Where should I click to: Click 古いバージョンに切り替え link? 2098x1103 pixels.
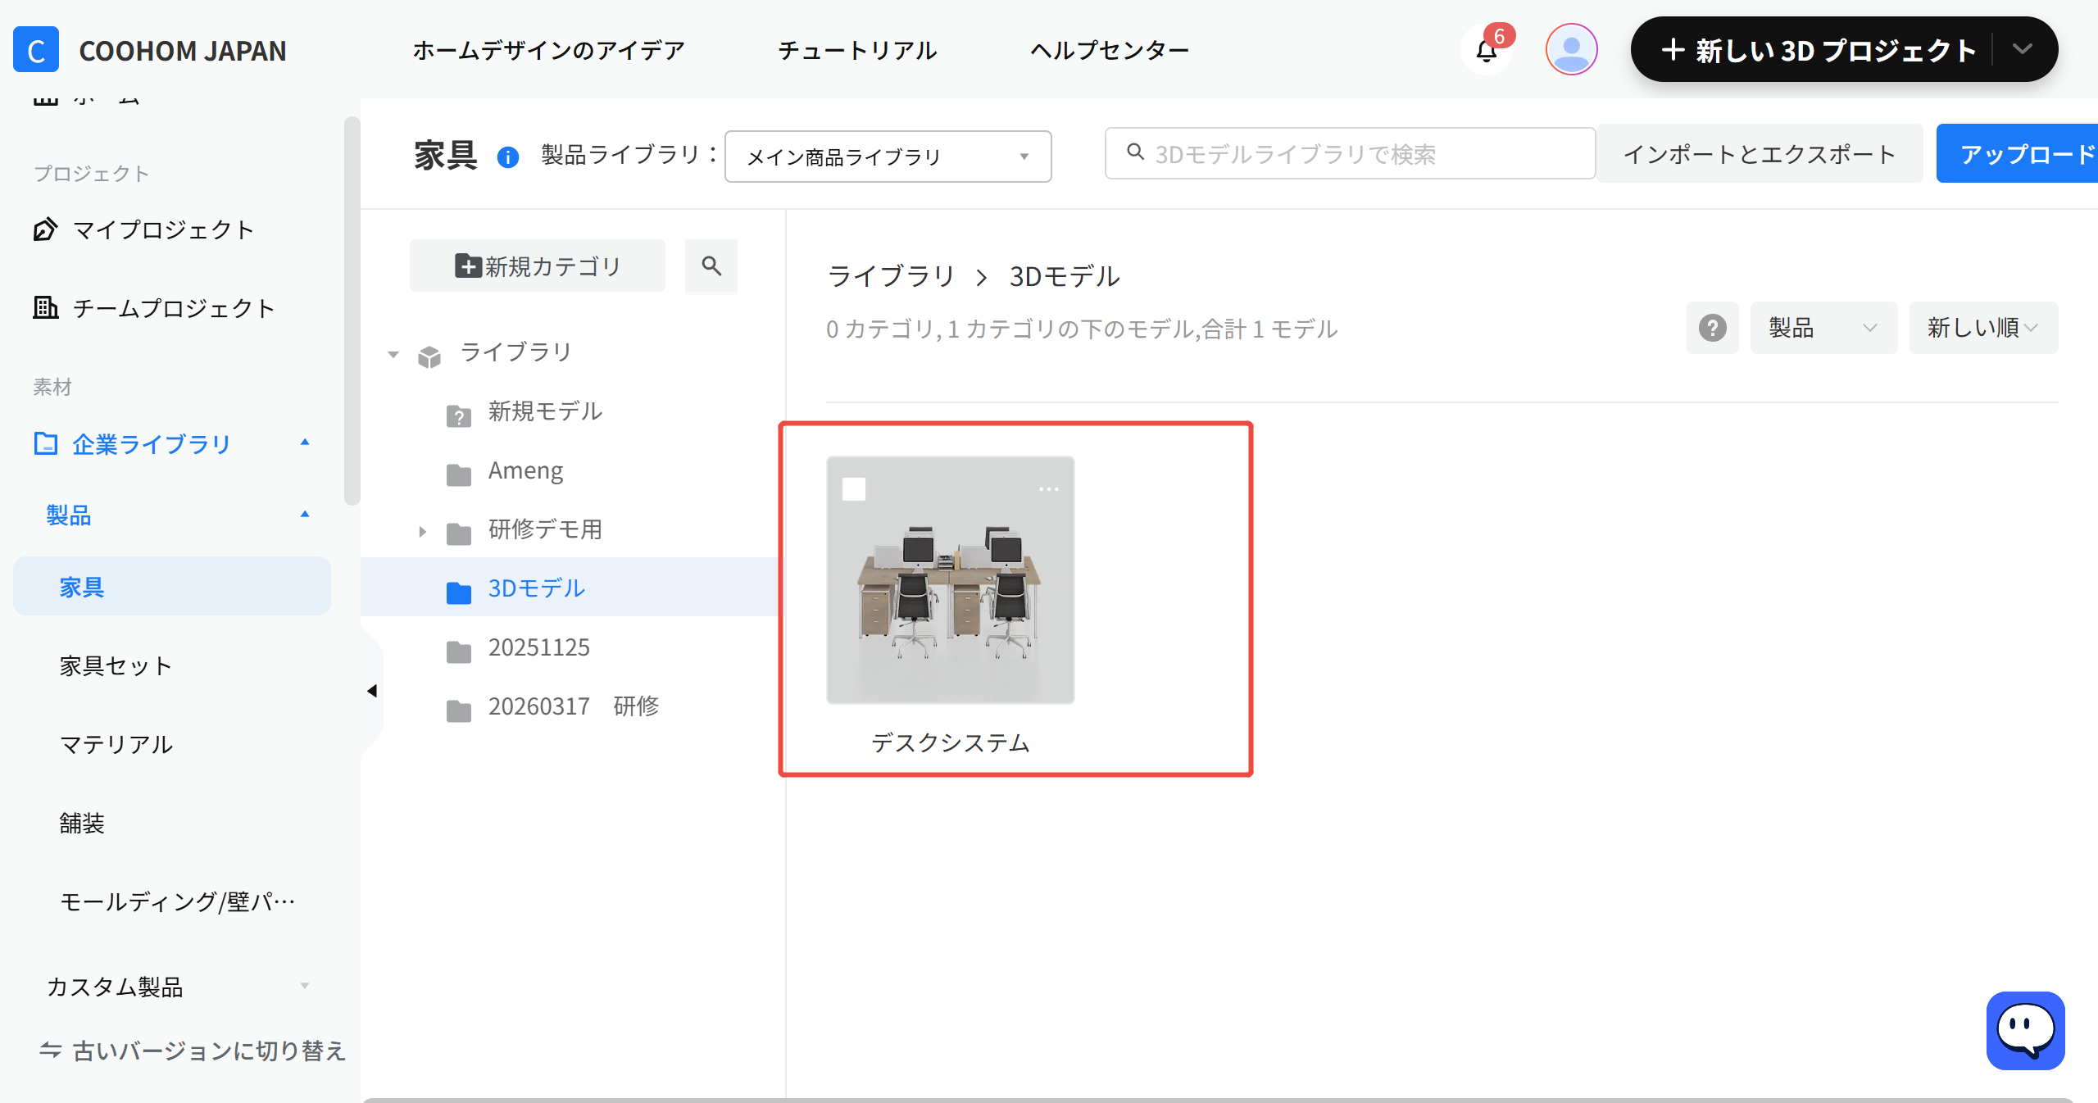[209, 1050]
